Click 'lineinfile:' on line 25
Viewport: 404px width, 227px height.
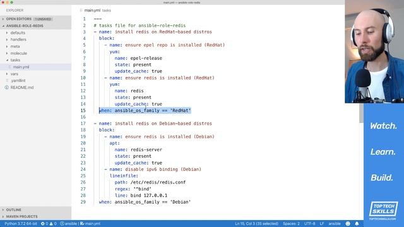124,176
